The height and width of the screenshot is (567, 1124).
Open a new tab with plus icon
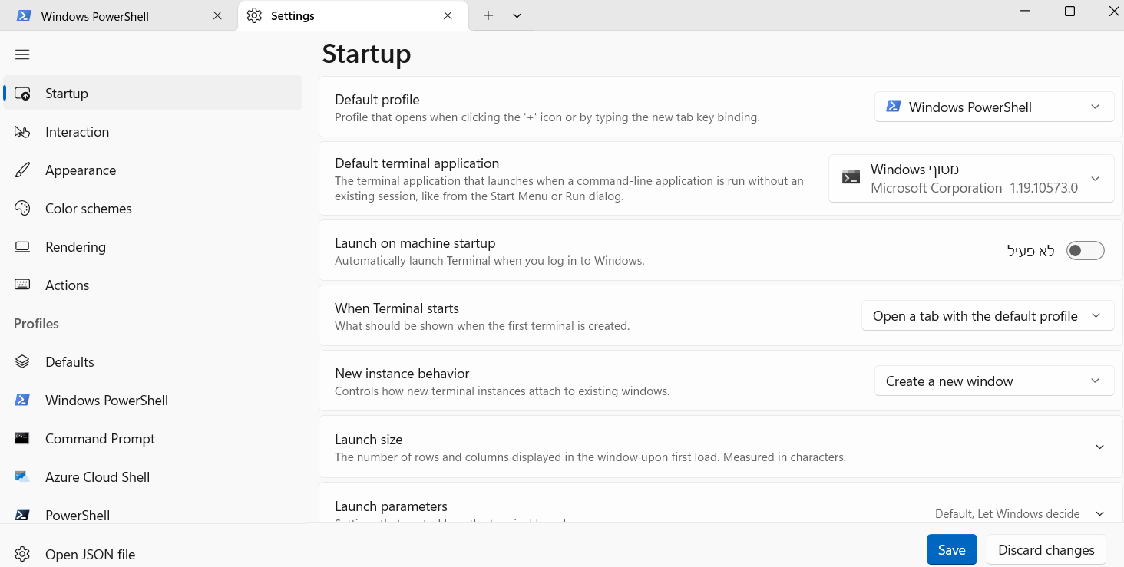point(488,16)
